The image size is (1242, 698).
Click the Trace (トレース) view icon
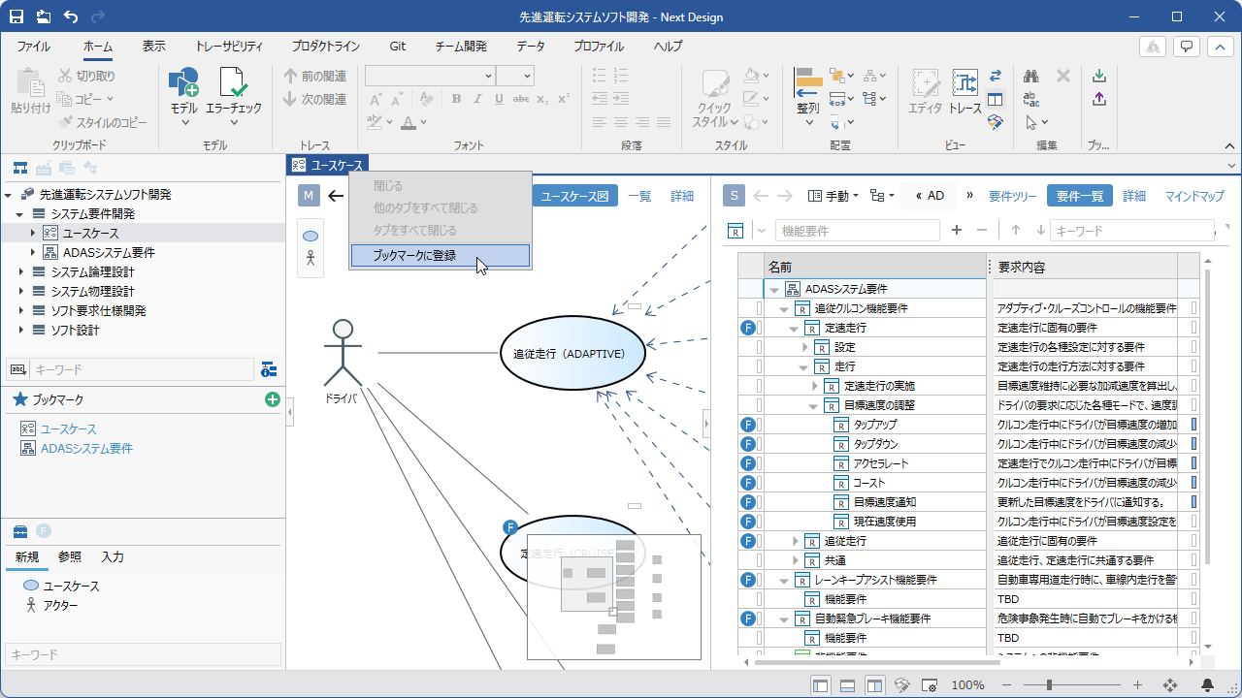point(964,83)
